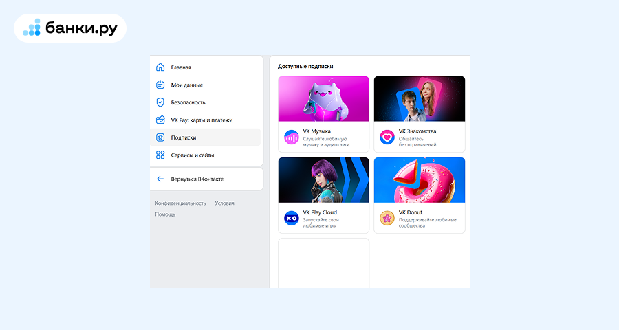Click the VK Музыка cat banner image
The image size is (619, 330).
(x=324, y=99)
